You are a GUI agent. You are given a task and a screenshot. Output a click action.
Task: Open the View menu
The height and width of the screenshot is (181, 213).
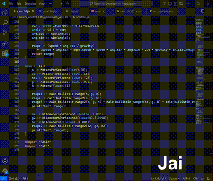pyautogui.click(x=42, y=4)
